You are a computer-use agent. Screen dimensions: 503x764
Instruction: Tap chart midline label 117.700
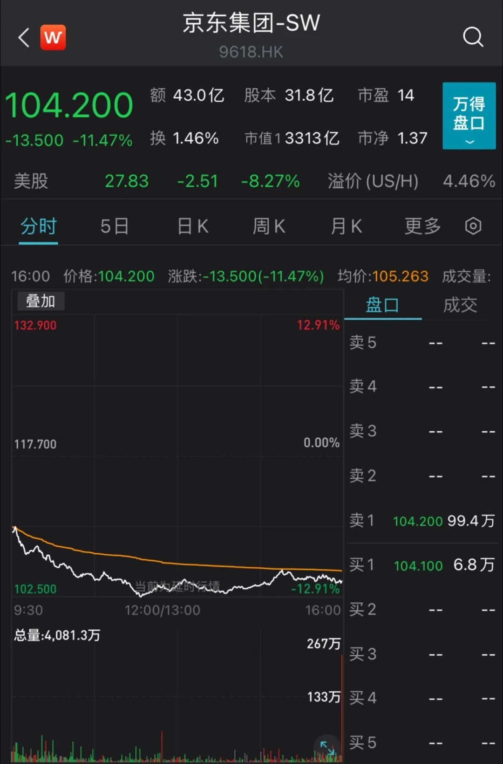pyautogui.click(x=35, y=444)
